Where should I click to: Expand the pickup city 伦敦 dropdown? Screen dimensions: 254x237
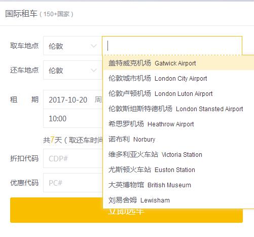click(x=72, y=46)
